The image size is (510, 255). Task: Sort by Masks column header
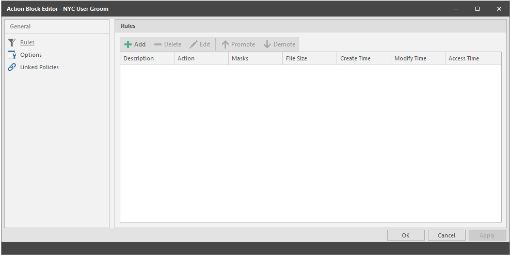pyautogui.click(x=256, y=58)
